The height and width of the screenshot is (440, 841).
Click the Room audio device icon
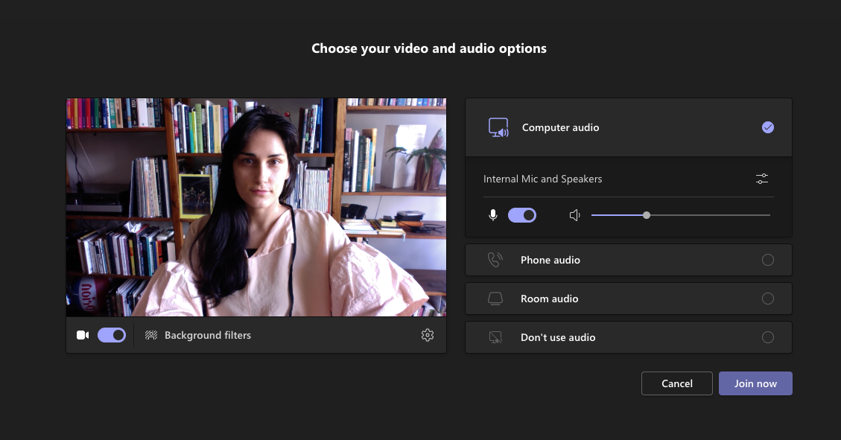tap(495, 299)
